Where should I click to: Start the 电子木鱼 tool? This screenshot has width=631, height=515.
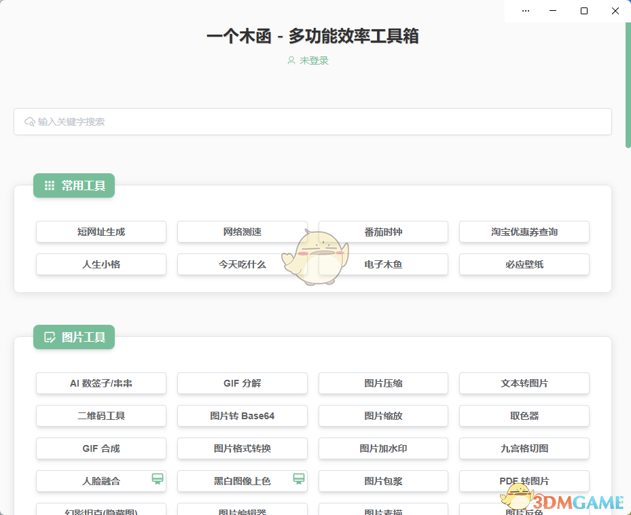click(x=383, y=264)
